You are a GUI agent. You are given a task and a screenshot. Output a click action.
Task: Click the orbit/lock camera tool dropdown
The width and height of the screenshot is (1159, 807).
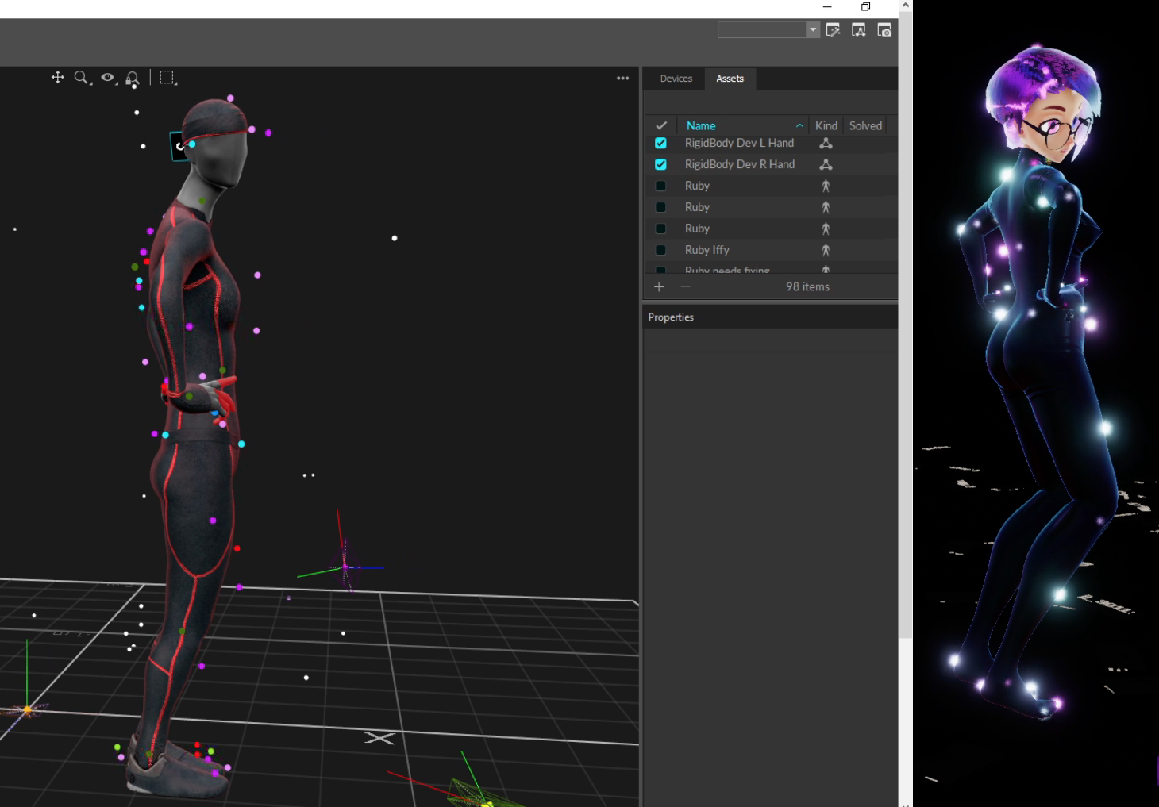133,78
